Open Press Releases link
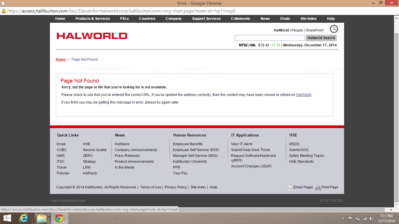This screenshot has width=399, height=224. tap(127, 156)
